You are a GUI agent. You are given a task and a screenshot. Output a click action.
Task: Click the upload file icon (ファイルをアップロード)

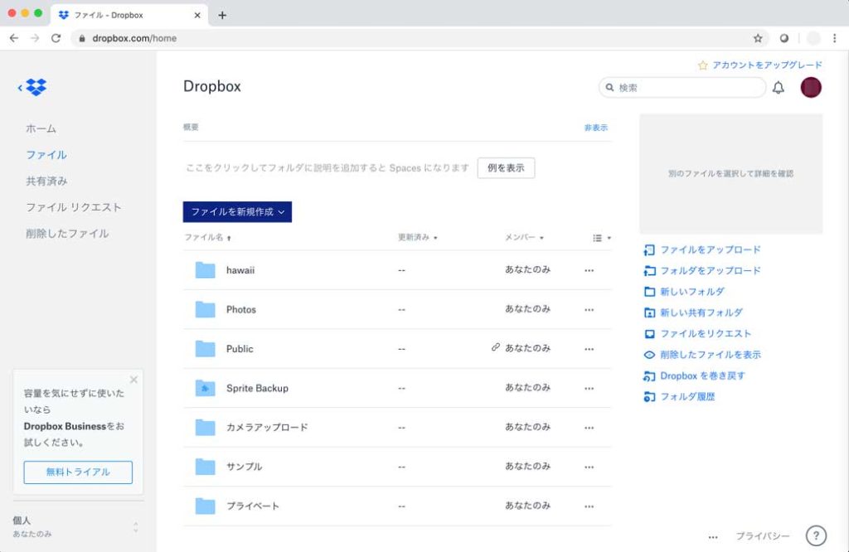click(x=649, y=249)
